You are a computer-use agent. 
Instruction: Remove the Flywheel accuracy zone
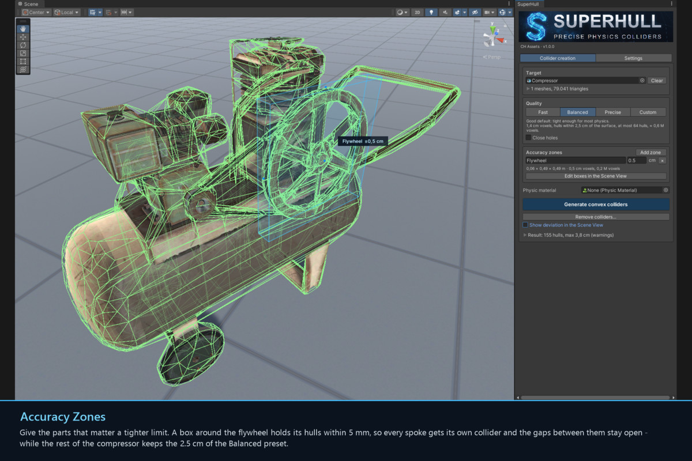tap(662, 160)
